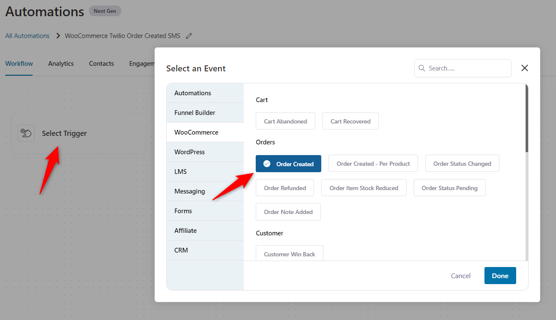This screenshot has height=320, width=556.
Task: Open the Funnel Builder event category
Action: click(205, 113)
